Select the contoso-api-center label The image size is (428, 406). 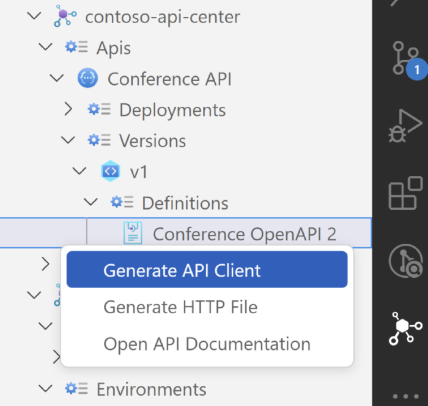point(163,16)
